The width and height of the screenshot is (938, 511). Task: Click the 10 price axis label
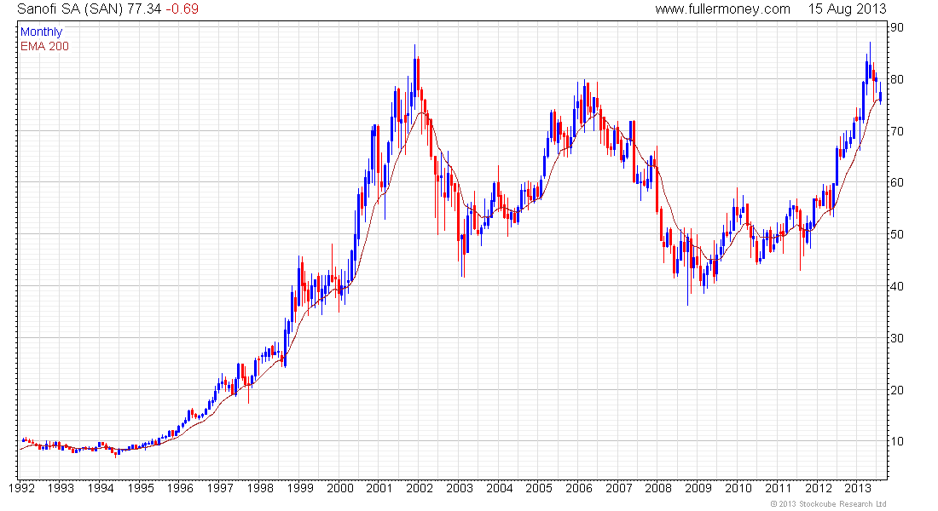[x=897, y=441]
